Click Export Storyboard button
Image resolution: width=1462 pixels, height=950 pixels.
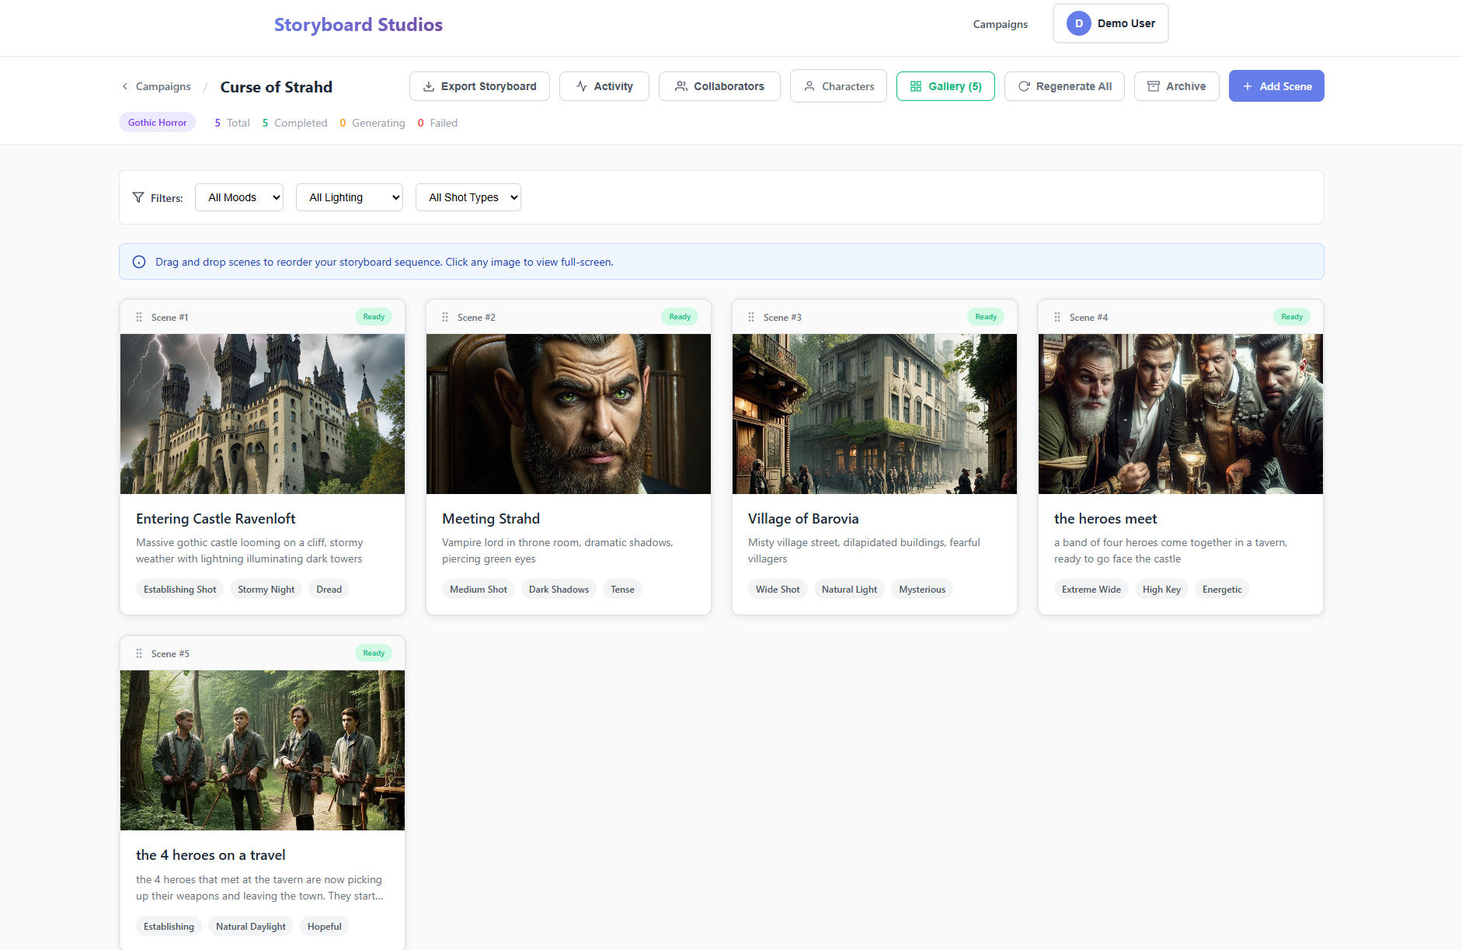(479, 86)
